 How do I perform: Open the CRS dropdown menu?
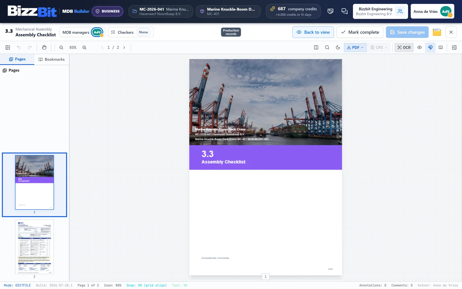pyautogui.click(x=379, y=47)
